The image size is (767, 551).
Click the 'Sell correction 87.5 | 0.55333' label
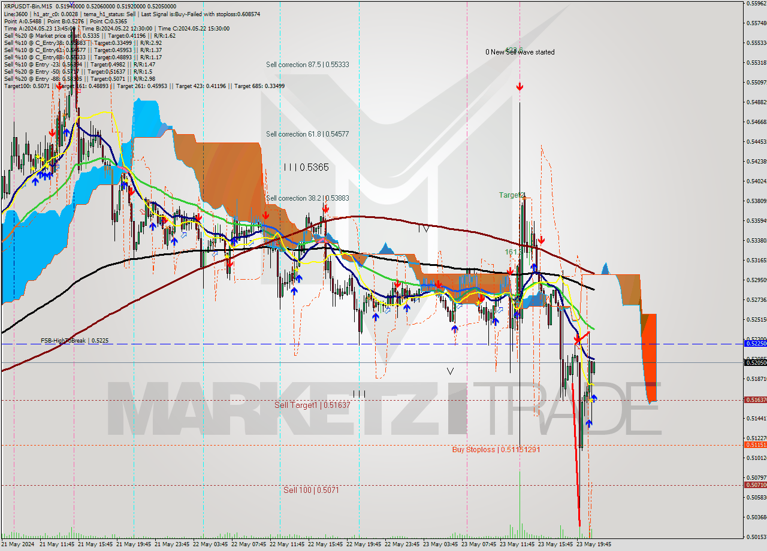point(307,65)
